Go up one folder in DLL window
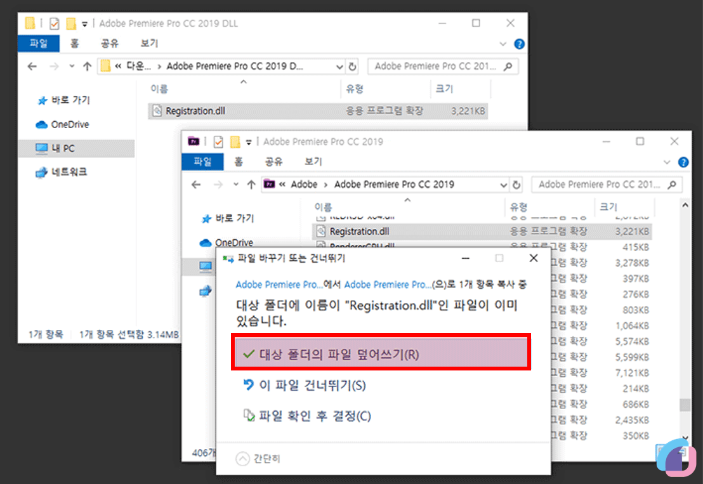 click(x=87, y=67)
